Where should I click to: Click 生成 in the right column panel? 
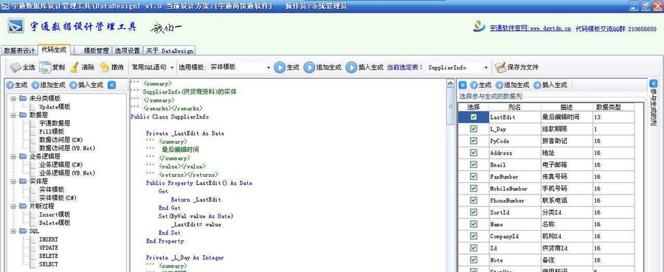coord(481,85)
